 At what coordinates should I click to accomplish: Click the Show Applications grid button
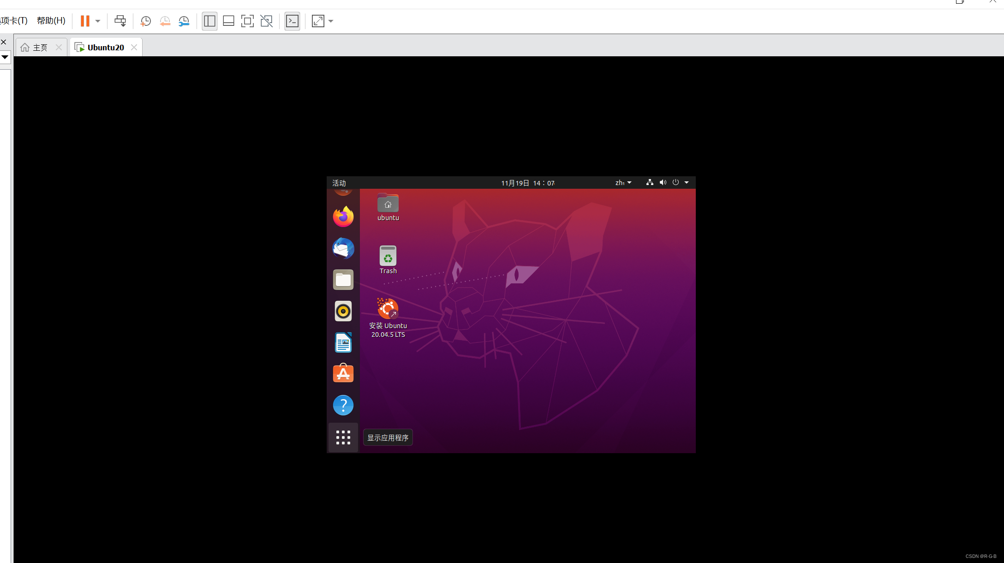343,437
